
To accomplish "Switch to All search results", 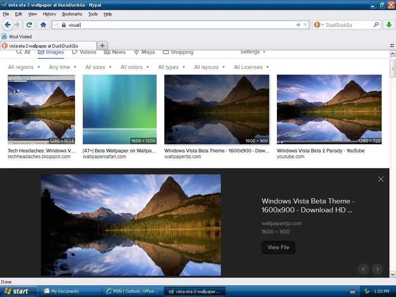I will (x=23, y=52).
